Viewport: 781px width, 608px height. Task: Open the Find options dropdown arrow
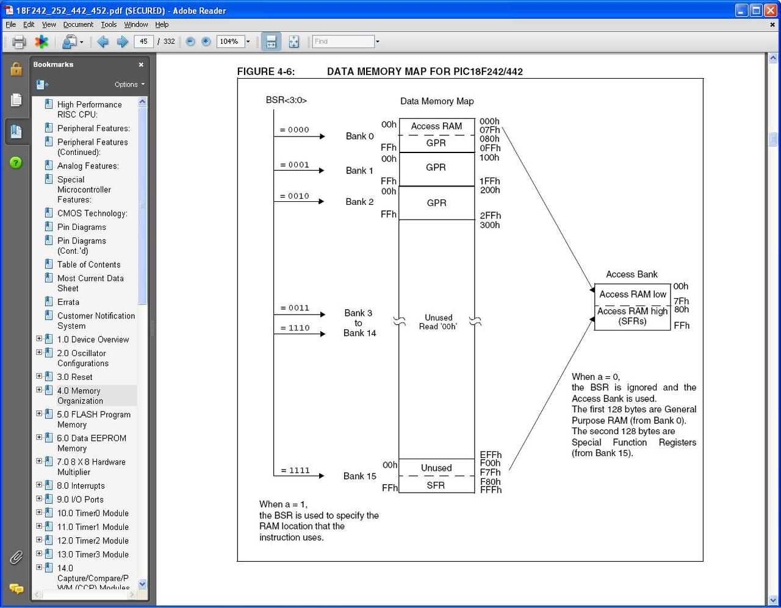tap(377, 41)
